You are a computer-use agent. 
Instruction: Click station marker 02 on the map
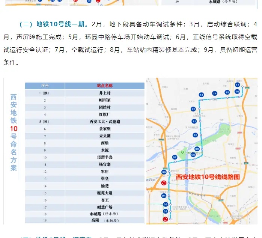click(x=165, y=211)
